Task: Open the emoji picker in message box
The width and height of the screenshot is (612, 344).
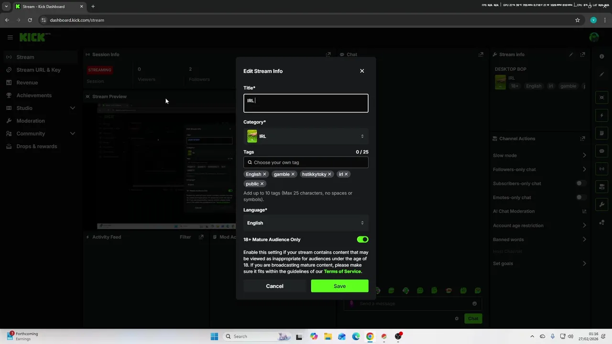Action: pyautogui.click(x=474, y=303)
